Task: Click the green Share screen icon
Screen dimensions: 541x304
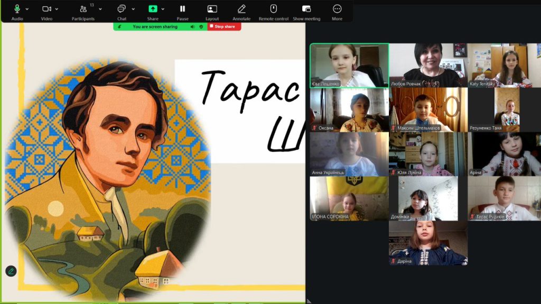Action: click(x=153, y=9)
